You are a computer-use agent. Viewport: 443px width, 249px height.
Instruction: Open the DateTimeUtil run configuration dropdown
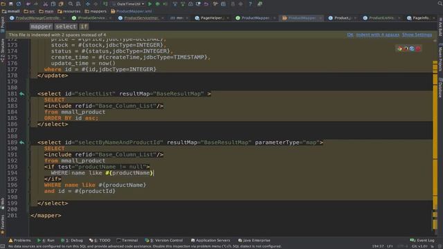[129, 4]
